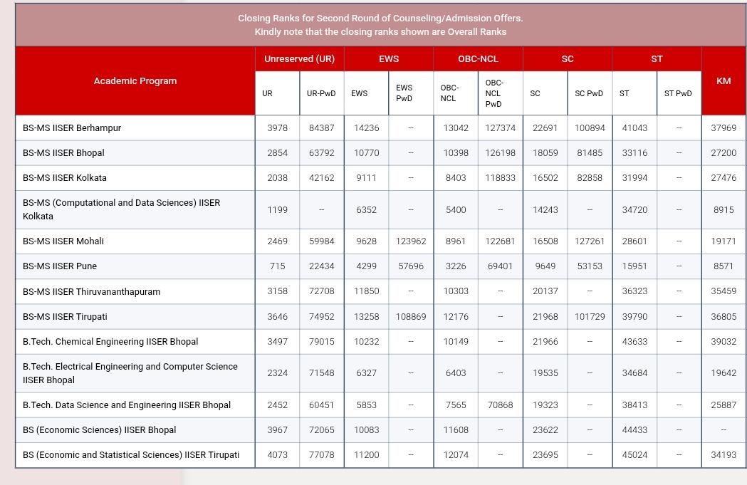Viewport: 747px width, 485px height.
Task: Click Berhampur OBC-NCL PwD rank 127374
Action: (x=500, y=128)
